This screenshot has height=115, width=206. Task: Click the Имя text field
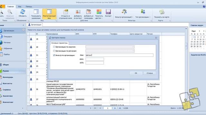pyautogui.click(x=119, y=55)
